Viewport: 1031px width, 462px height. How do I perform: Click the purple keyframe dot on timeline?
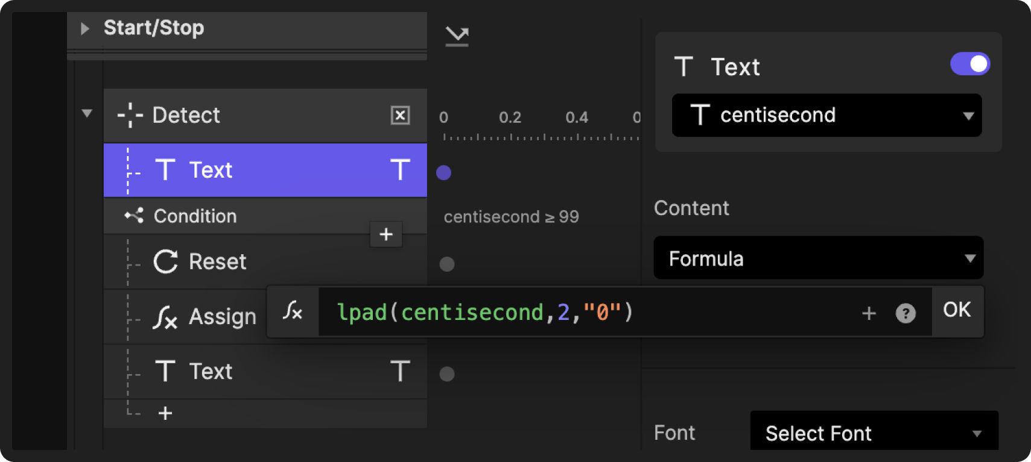coord(443,173)
